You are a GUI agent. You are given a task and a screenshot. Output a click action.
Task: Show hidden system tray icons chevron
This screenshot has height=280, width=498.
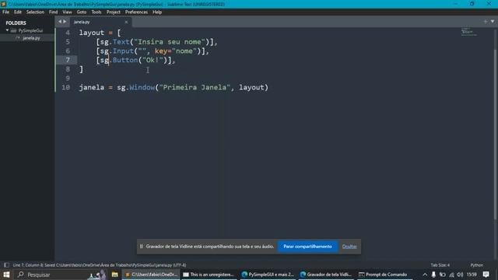point(425,275)
